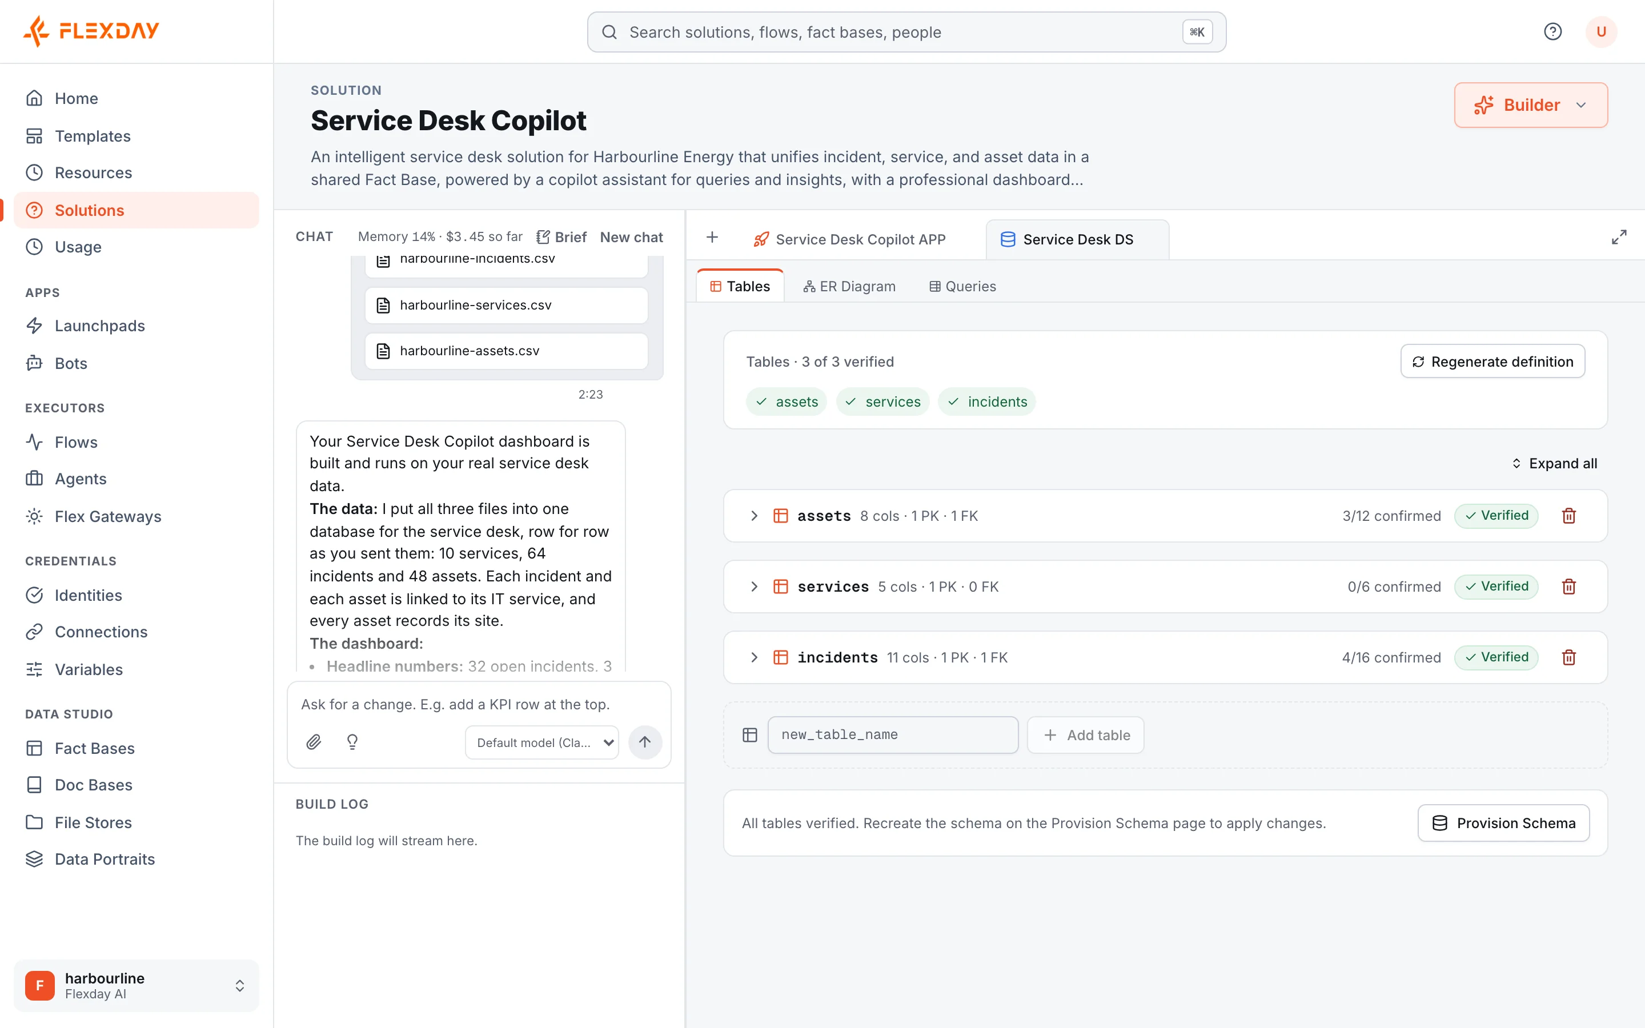1645x1028 pixels.
Task: Click the lightbulb suggestions icon
Action: click(x=352, y=742)
